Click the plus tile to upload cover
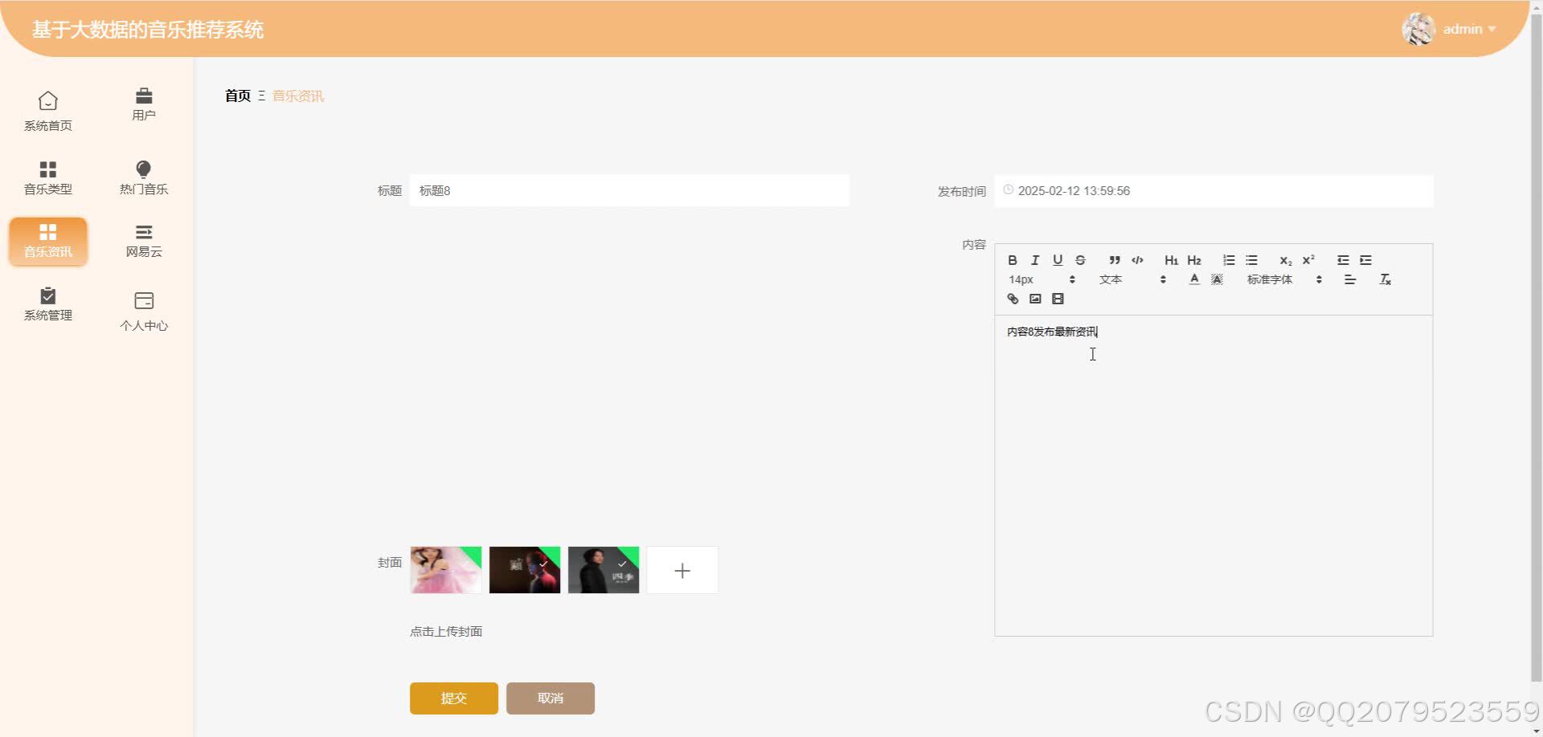This screenshot has height=737, width=1543. (681, 570)
